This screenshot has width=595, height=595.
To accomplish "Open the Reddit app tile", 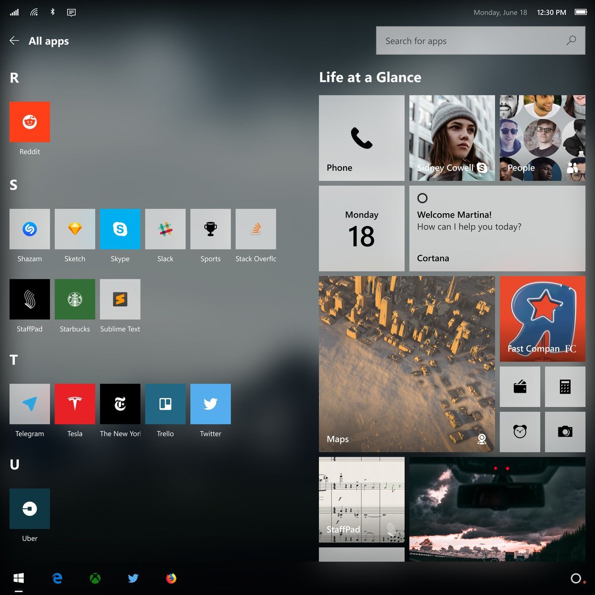I will pyautogui.click(x=30, y=122).
